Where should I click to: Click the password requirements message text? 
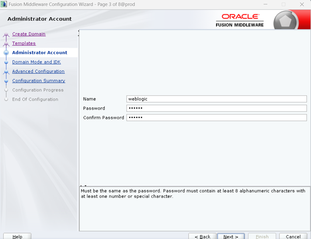tap(193, 194)
